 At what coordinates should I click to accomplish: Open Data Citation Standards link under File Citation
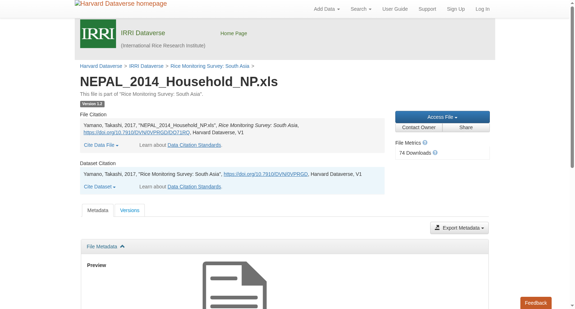pyautogui.click(x=194, y=145)
